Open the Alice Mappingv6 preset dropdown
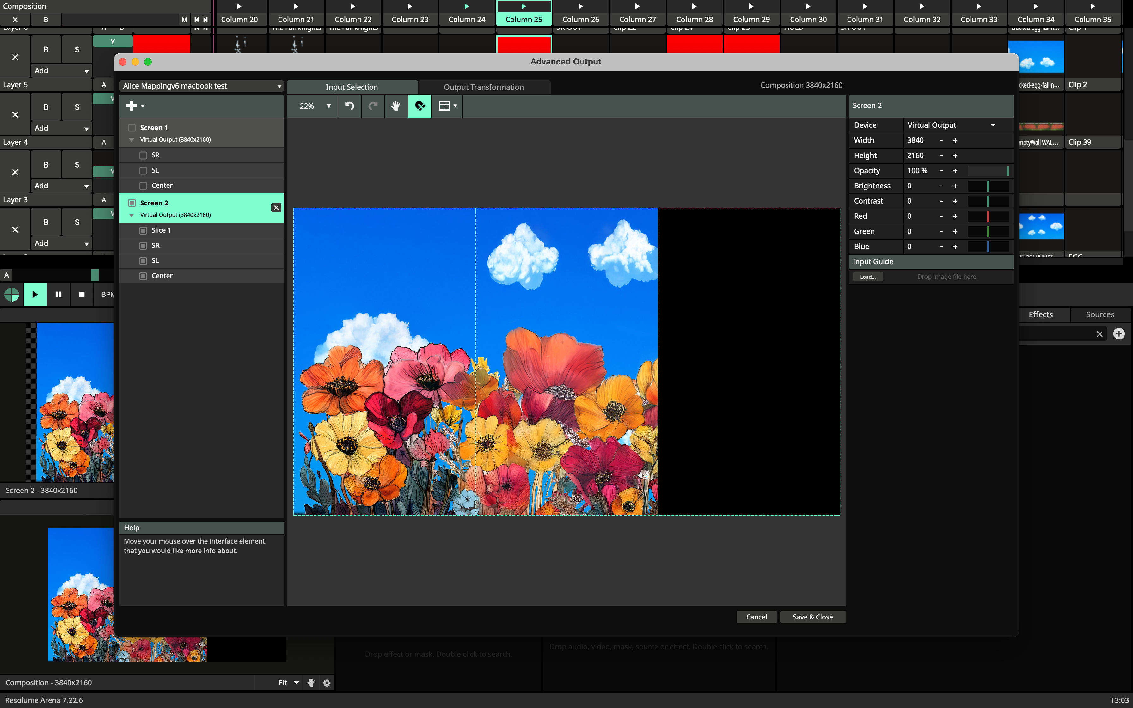1133x708 pixels. [202, 86]
